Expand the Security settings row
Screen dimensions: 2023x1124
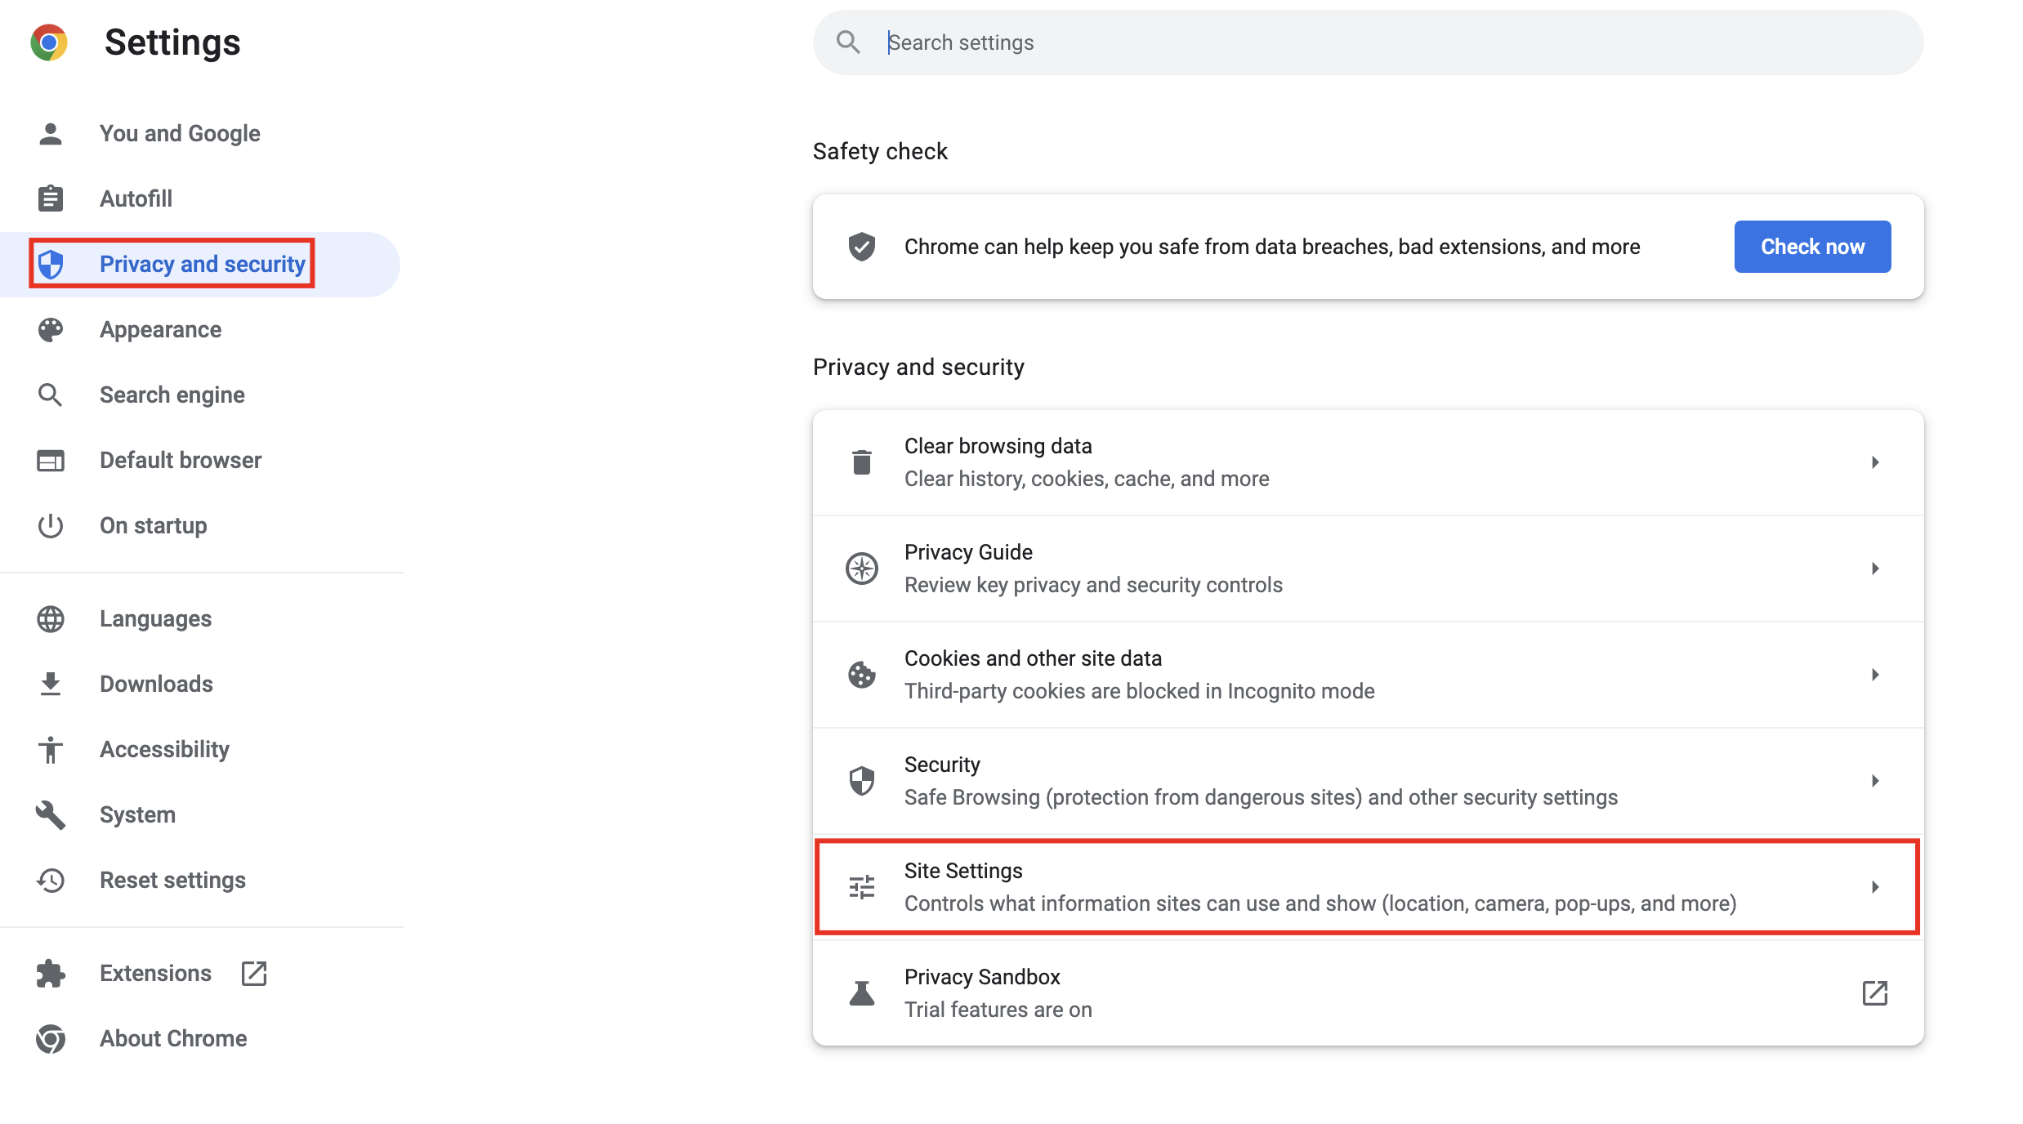1876,780
